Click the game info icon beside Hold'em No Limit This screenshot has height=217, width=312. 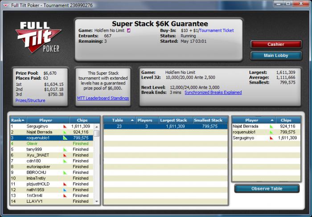point(128,30)
